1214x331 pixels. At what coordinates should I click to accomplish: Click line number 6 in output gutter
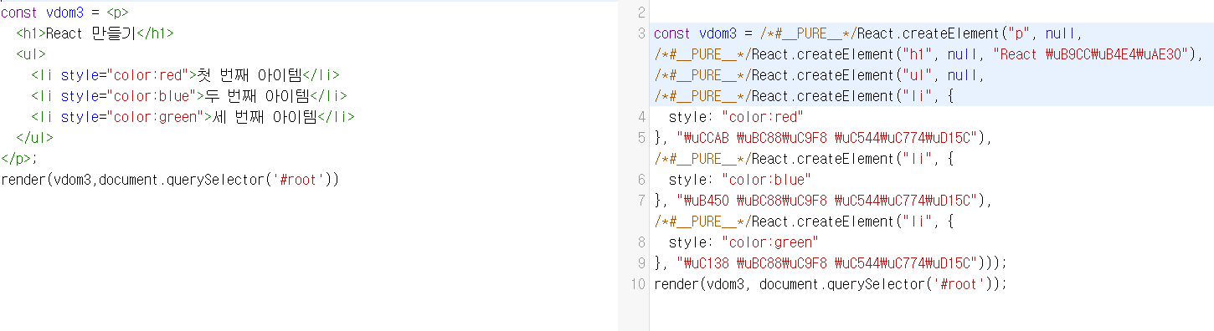point(641,180)
